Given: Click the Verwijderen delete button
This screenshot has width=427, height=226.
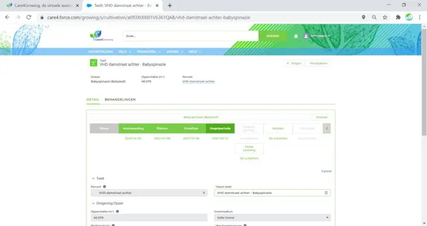Looking at the screenshot, I should pos(318,63).
